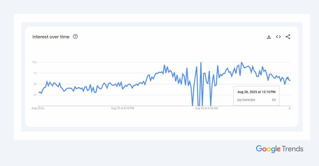The width and height of the screenshot is (319, 166).
Task: Click the highlighted data point near the line's right end
Action: (288, 78)
